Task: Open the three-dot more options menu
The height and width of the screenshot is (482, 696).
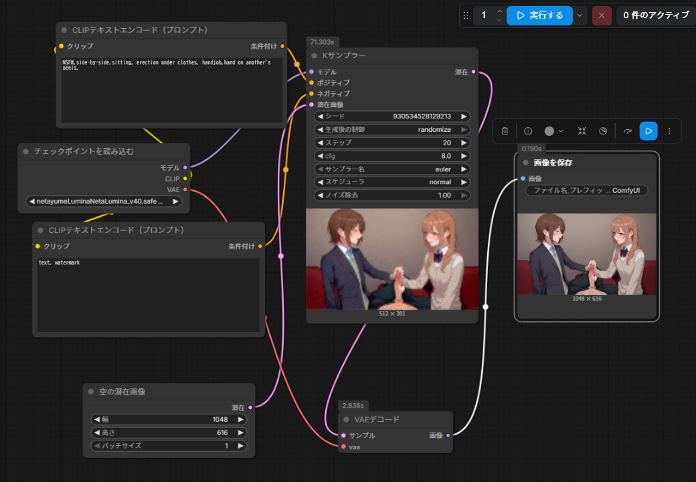Action: [669, 131]
